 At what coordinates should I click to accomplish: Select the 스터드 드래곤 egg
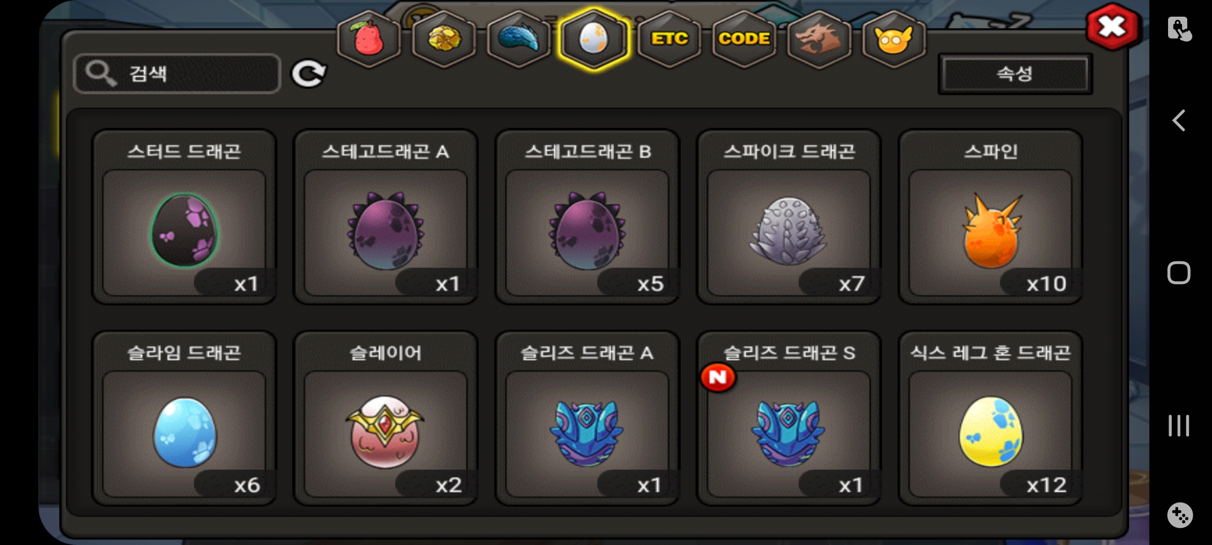[x=184, y=217]
